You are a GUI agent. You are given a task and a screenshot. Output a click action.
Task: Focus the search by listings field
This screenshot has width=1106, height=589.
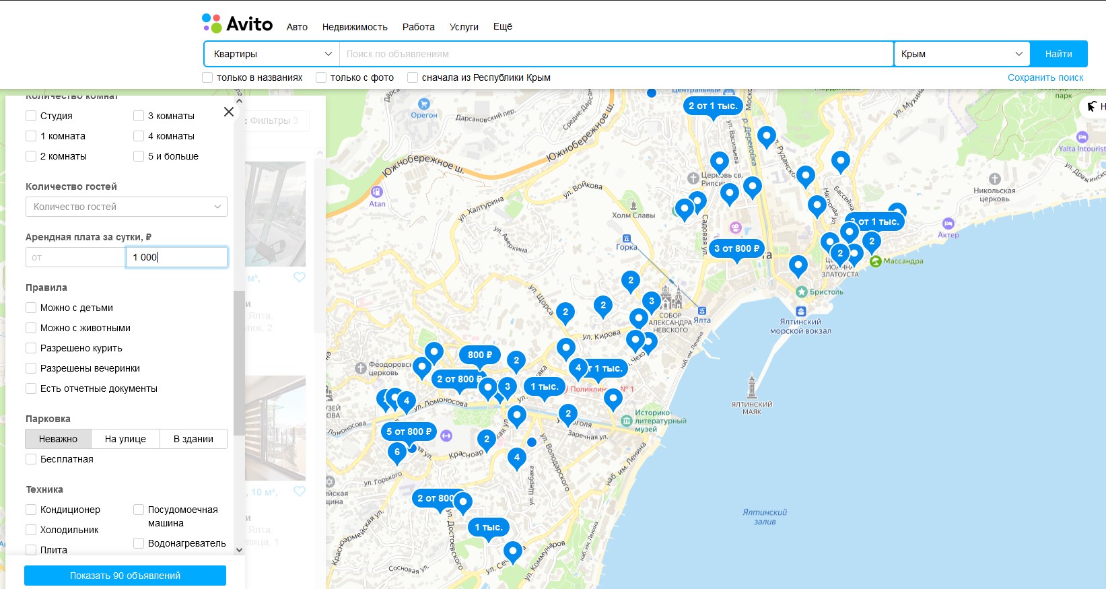tap(616, 54)
